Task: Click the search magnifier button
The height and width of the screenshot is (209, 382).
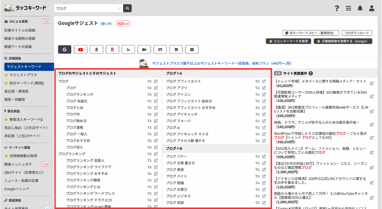Action: [128, 8]
